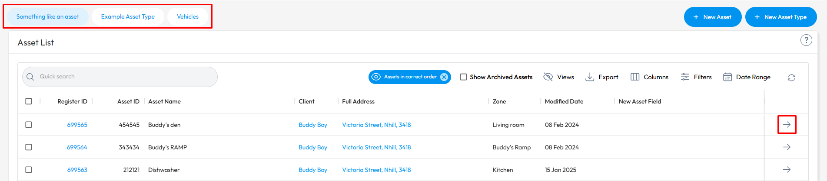The height and width of the screenshot is (181, 827).
Task: Click the refresh list icon
Action: point(791,78)
